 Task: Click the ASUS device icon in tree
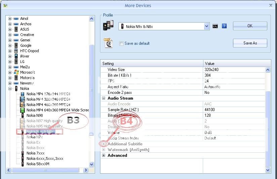click(16, 29)
